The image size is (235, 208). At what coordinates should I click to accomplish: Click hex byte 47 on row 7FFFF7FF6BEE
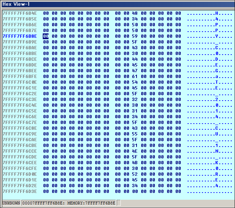pos(135,71)
